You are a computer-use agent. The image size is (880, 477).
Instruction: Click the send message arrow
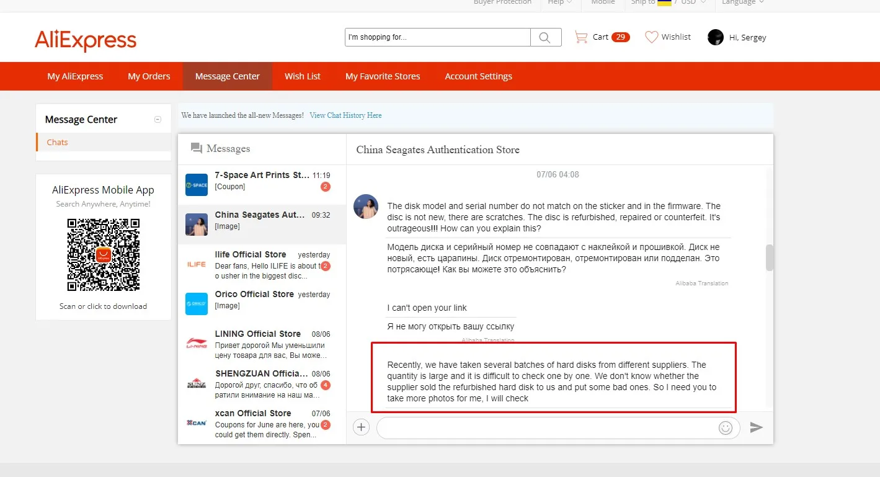(756, 427)
